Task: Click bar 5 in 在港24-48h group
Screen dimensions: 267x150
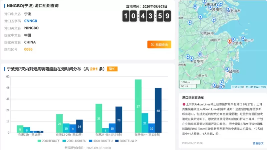Action: click(105, 131)
